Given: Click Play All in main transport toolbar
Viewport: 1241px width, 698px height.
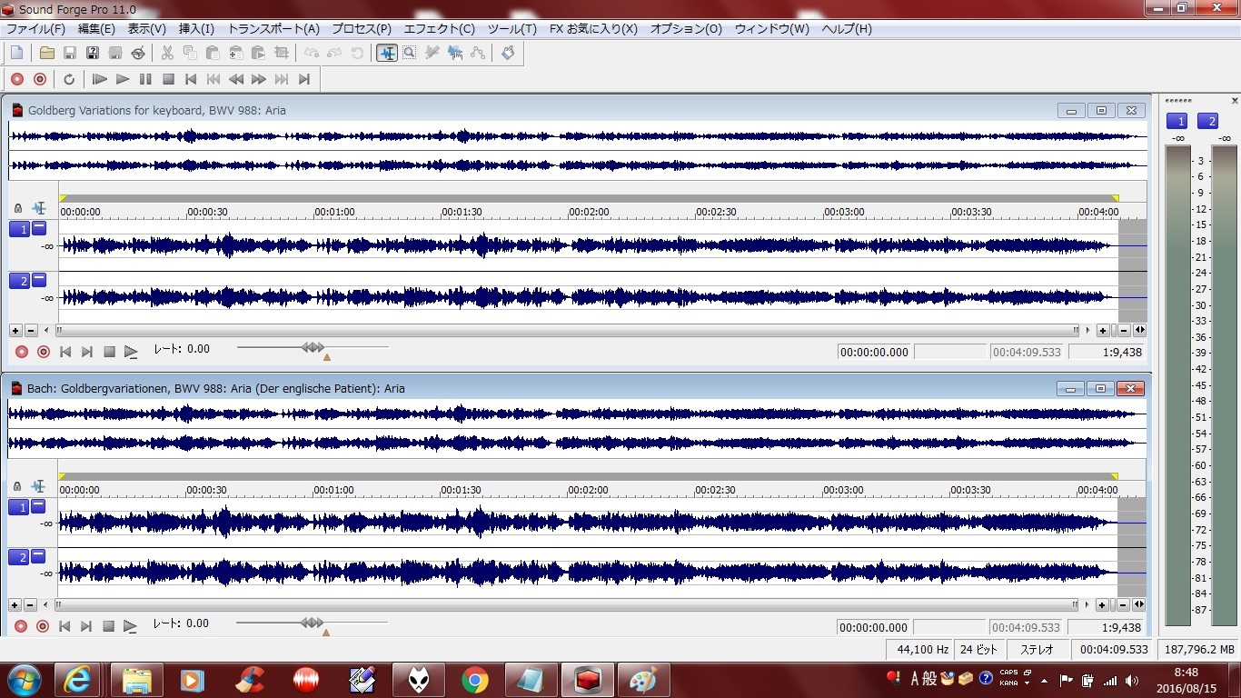Looking at the screenshot, I should tap(100, 79).
